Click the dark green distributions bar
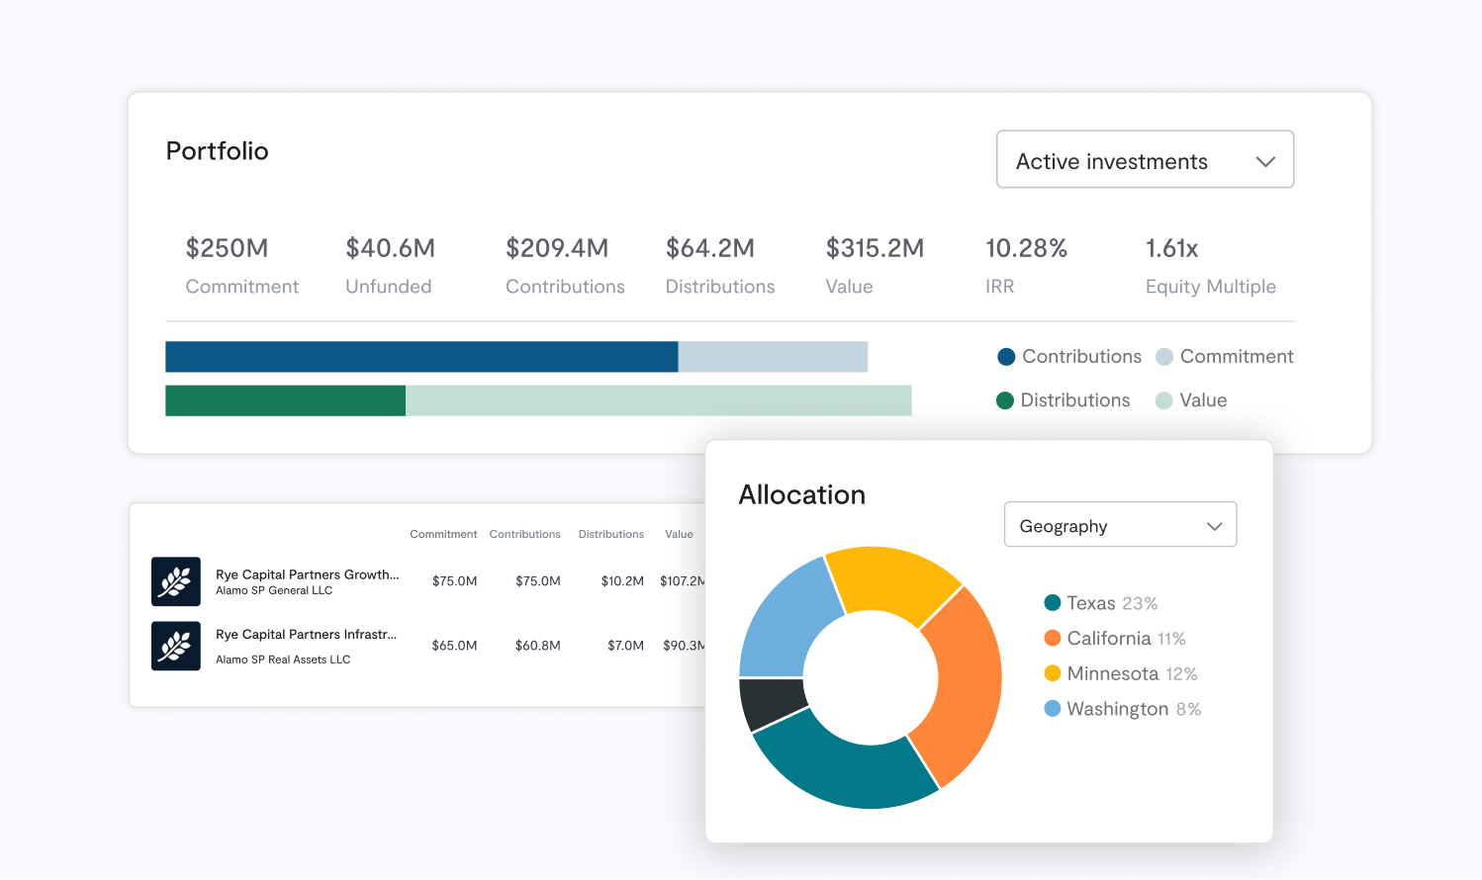Screen dimensions: 1482x880 point(285,400)
